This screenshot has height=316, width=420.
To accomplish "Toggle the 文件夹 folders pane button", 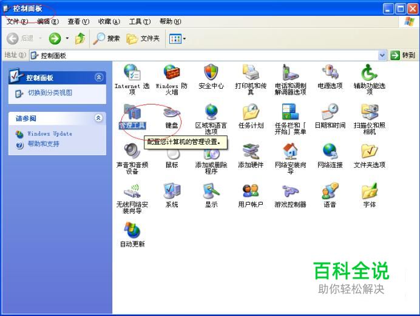I will (x=143, y=39).
